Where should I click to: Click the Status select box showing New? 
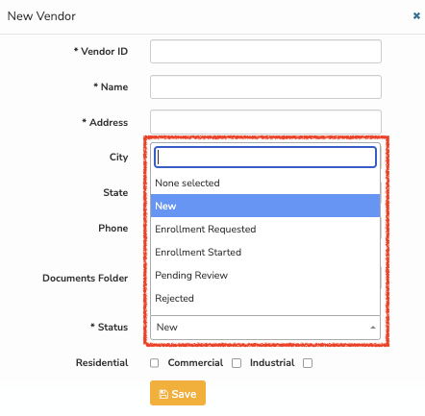[265, 328]
